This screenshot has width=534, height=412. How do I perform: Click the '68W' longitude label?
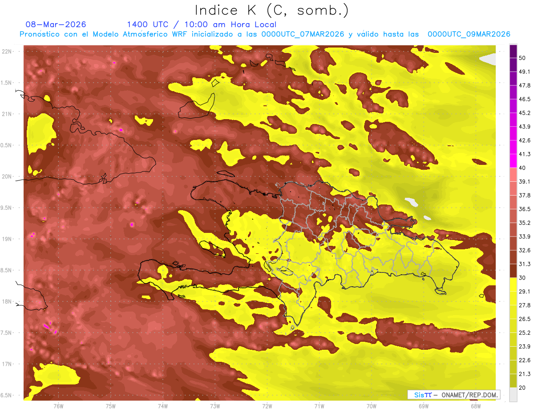pos(476,406)
